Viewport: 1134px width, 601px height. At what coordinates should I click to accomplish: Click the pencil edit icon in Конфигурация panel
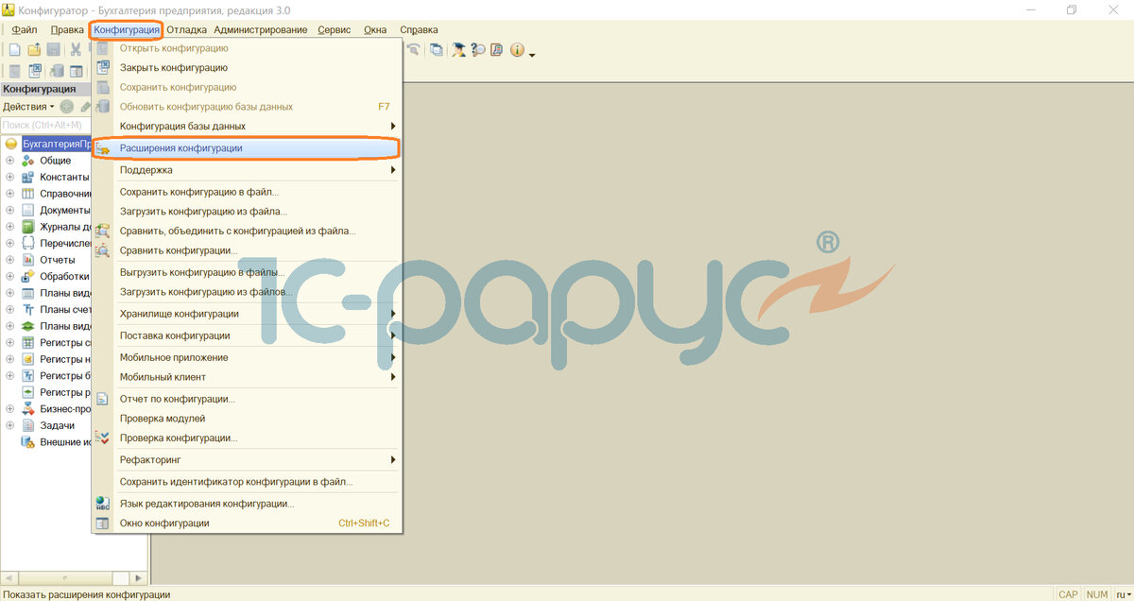(x=85, y=107)
